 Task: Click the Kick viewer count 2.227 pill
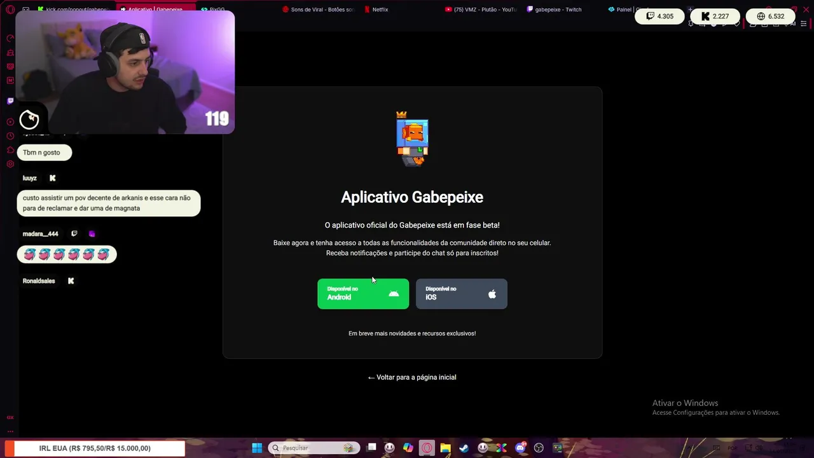pyautogui.click(x=715, y=17)
